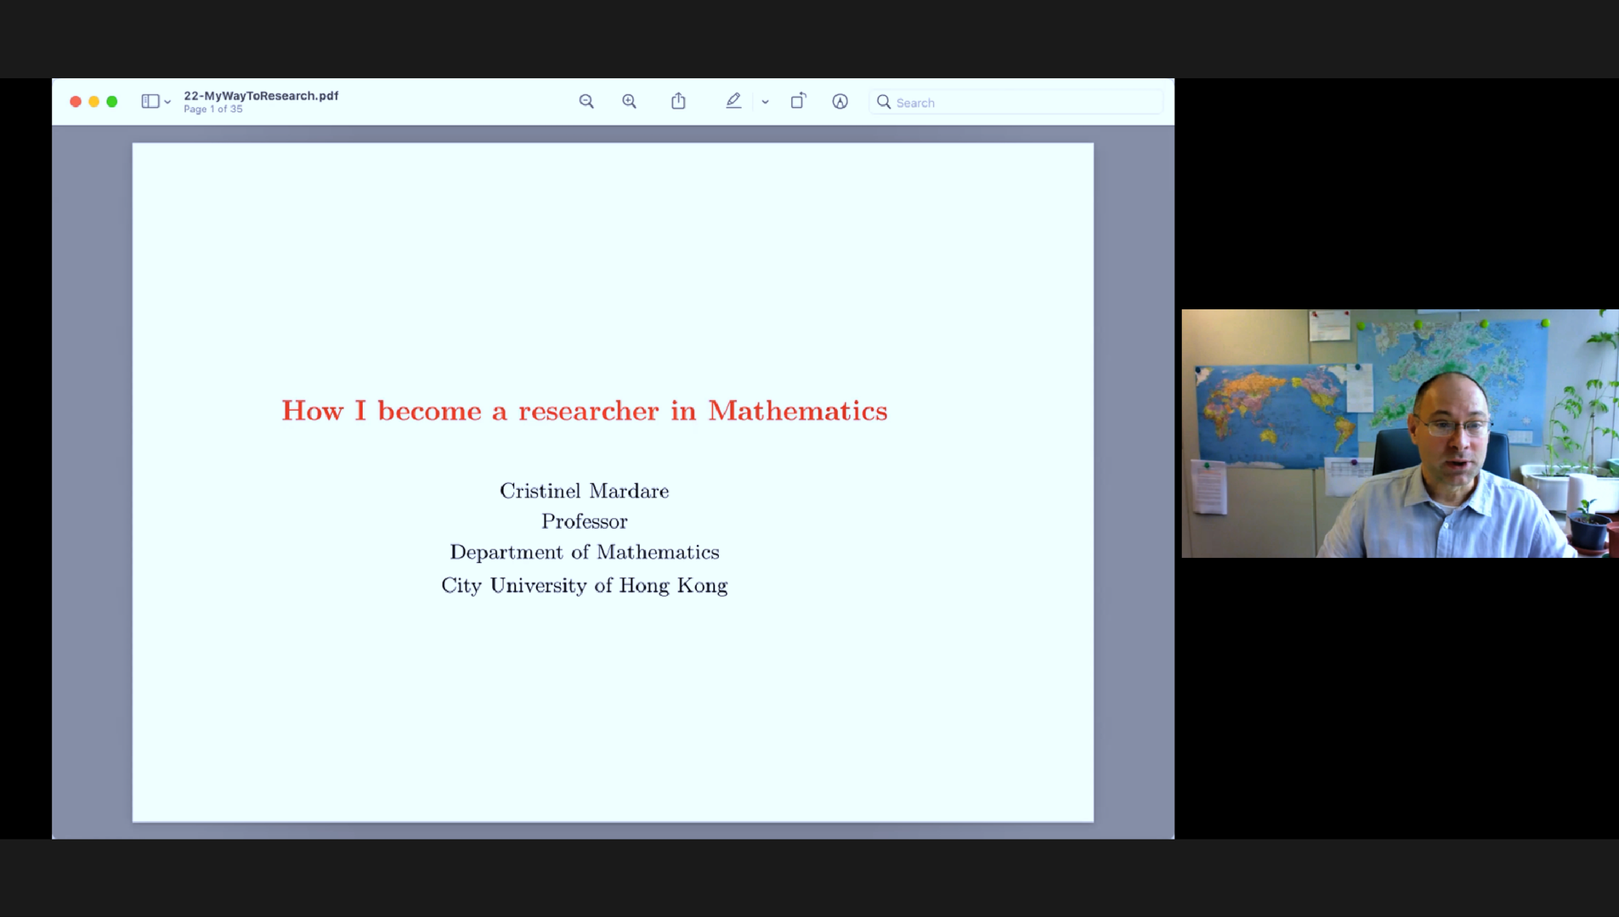Open the sidebar display options chevron
The height and width of the screenshot is (917, 1619).
pos(167,102)
